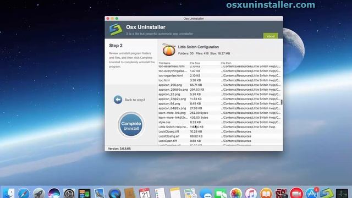Select the toc.html file row
The height and width of the screenshot is (198, 352).
point(220,80)
